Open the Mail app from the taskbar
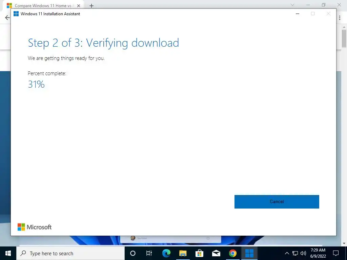Image resolution: width=347 pixels, height=260 pixels. (216, 253)
